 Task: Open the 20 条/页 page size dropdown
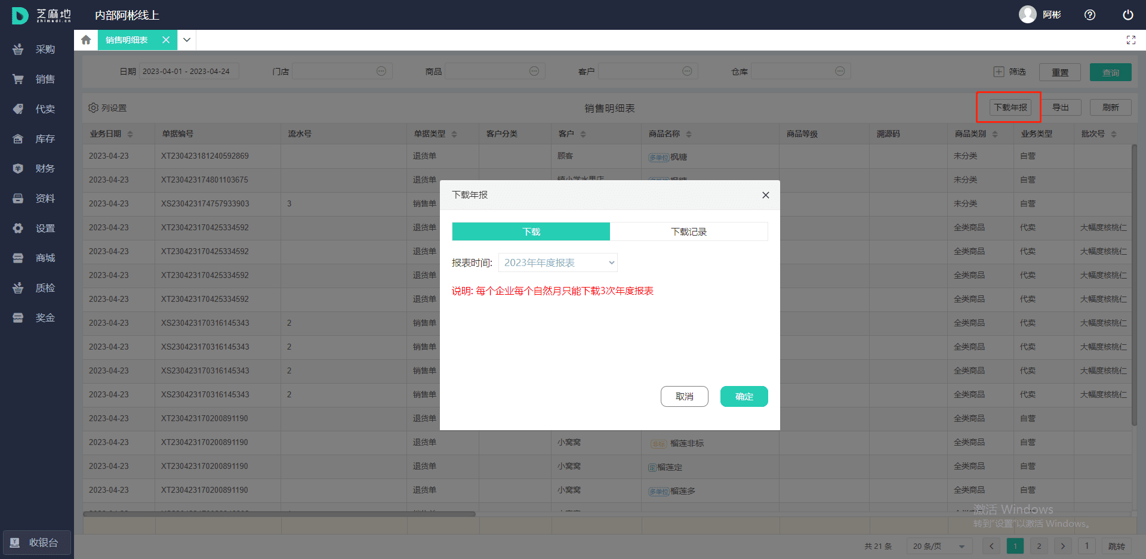point(939,546)
